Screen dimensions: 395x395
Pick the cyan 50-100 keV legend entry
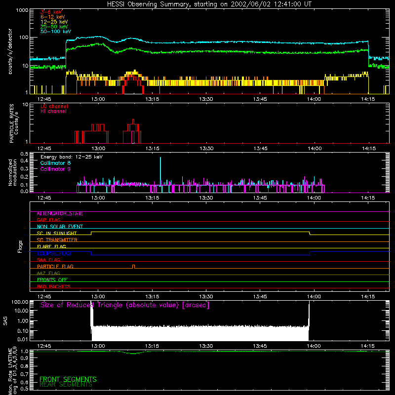pos(56,32)
